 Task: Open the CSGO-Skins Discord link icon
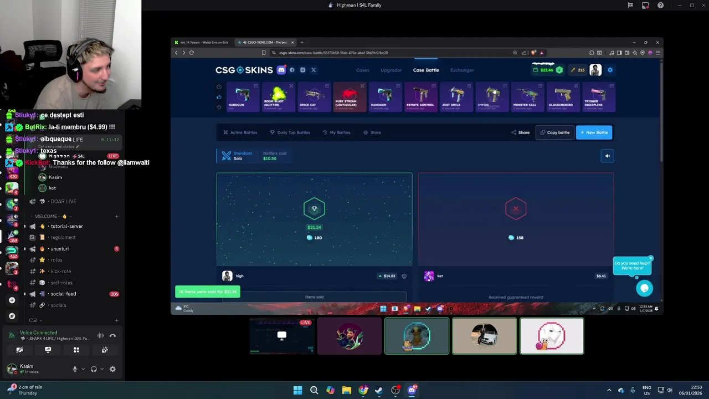pos(281,70)
